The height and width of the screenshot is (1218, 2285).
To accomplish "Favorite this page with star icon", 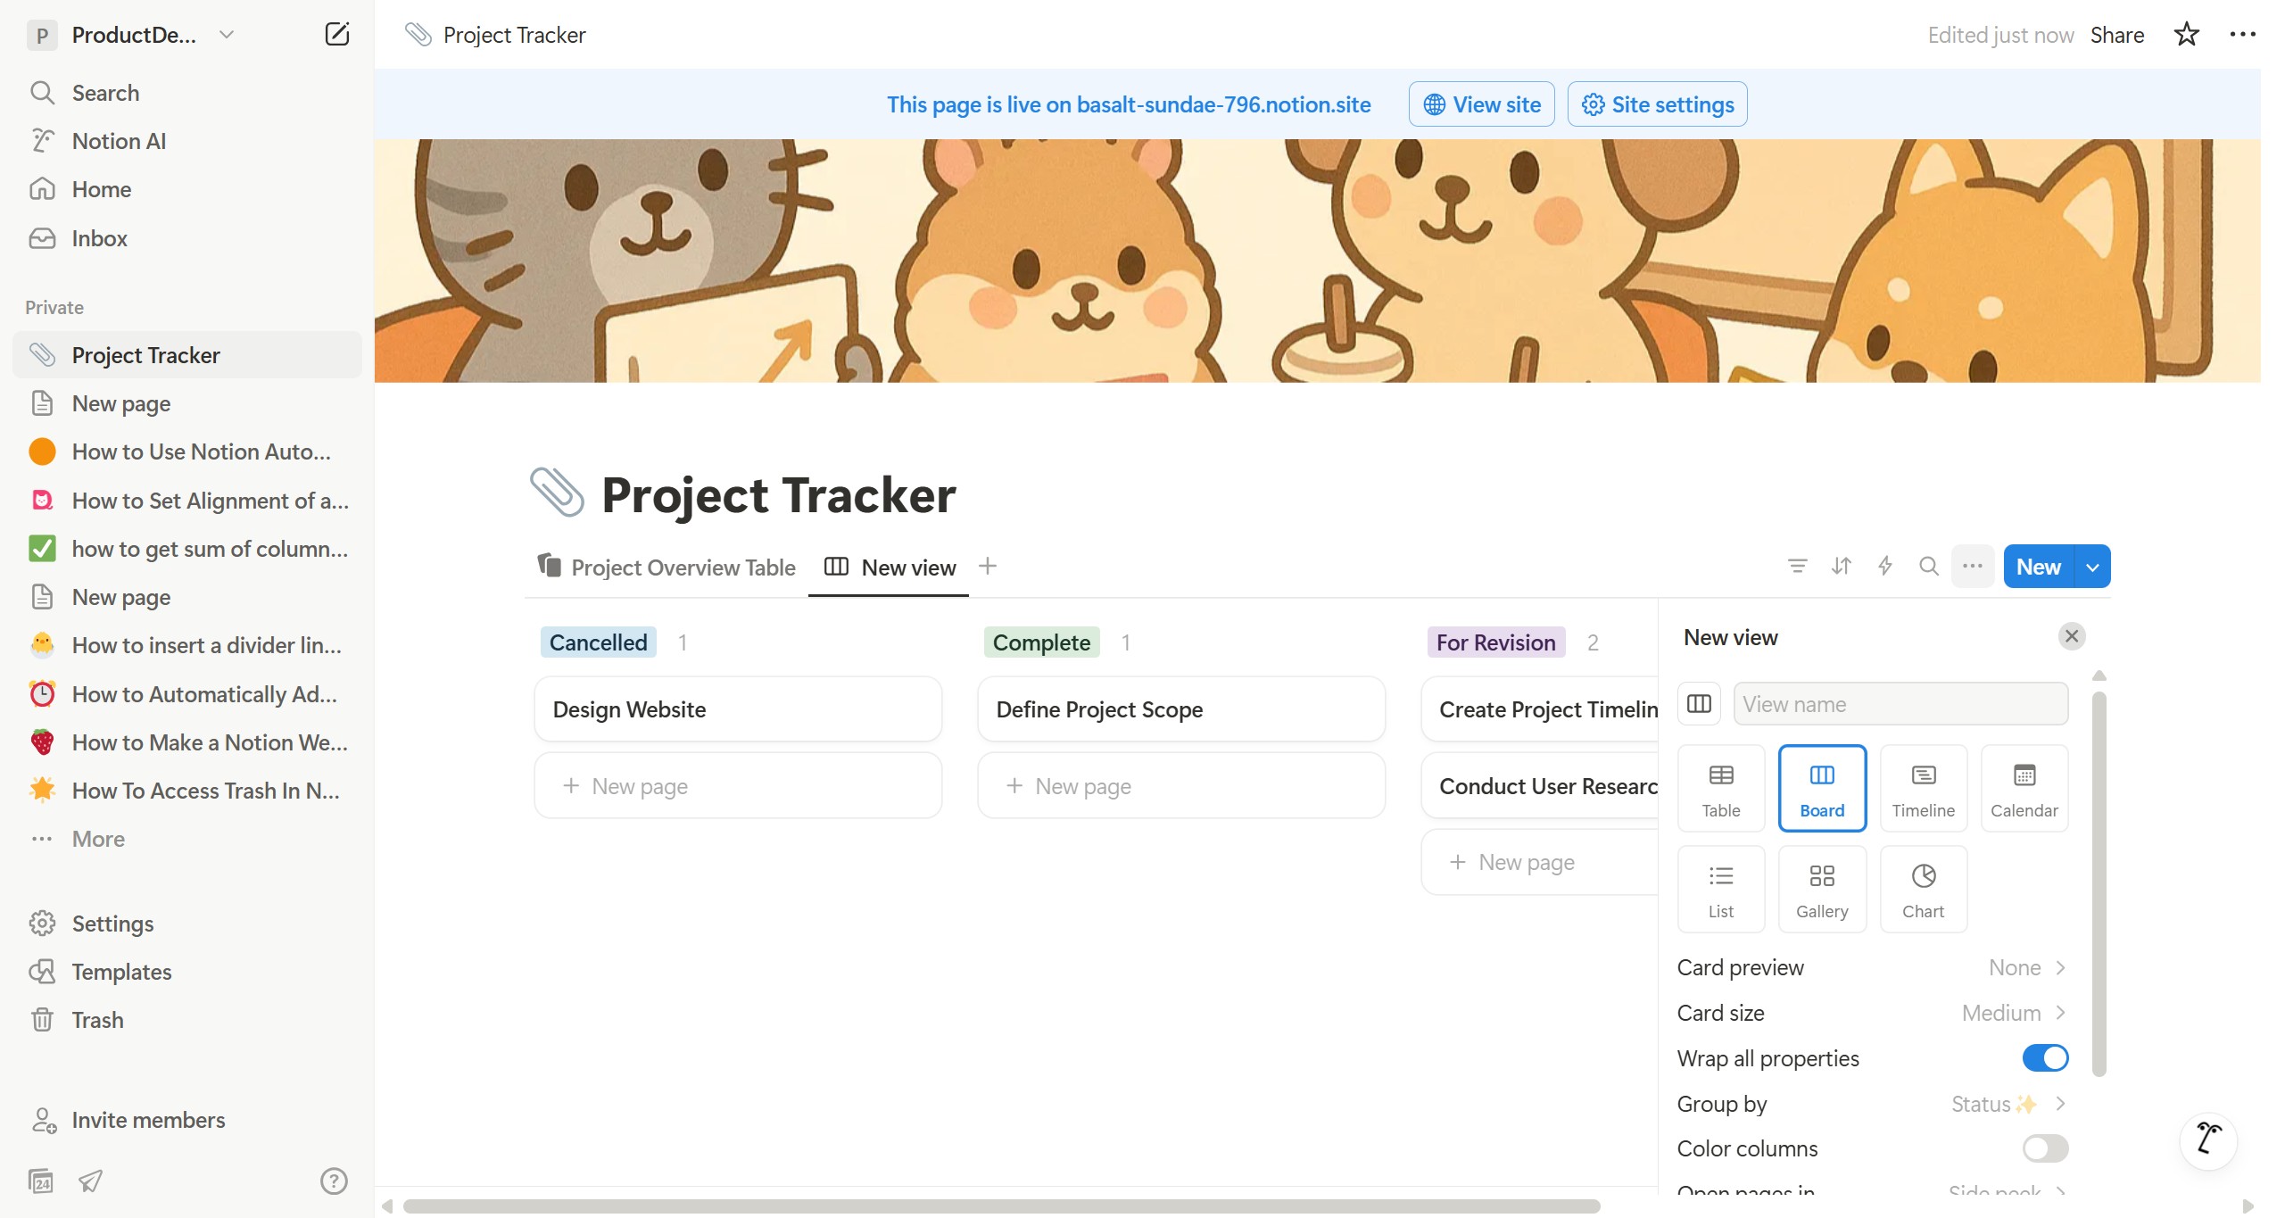I will click(x=2186, y=35).
